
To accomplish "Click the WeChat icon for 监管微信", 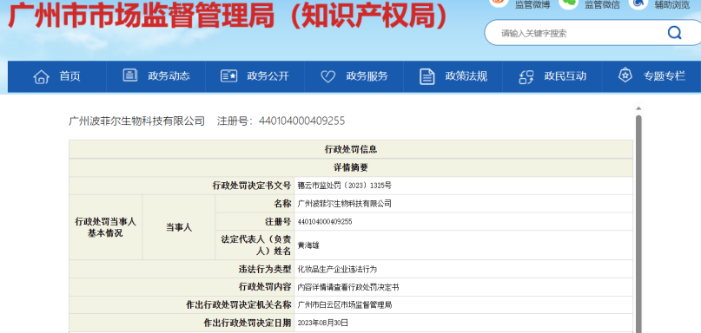I will click(569, 3).
